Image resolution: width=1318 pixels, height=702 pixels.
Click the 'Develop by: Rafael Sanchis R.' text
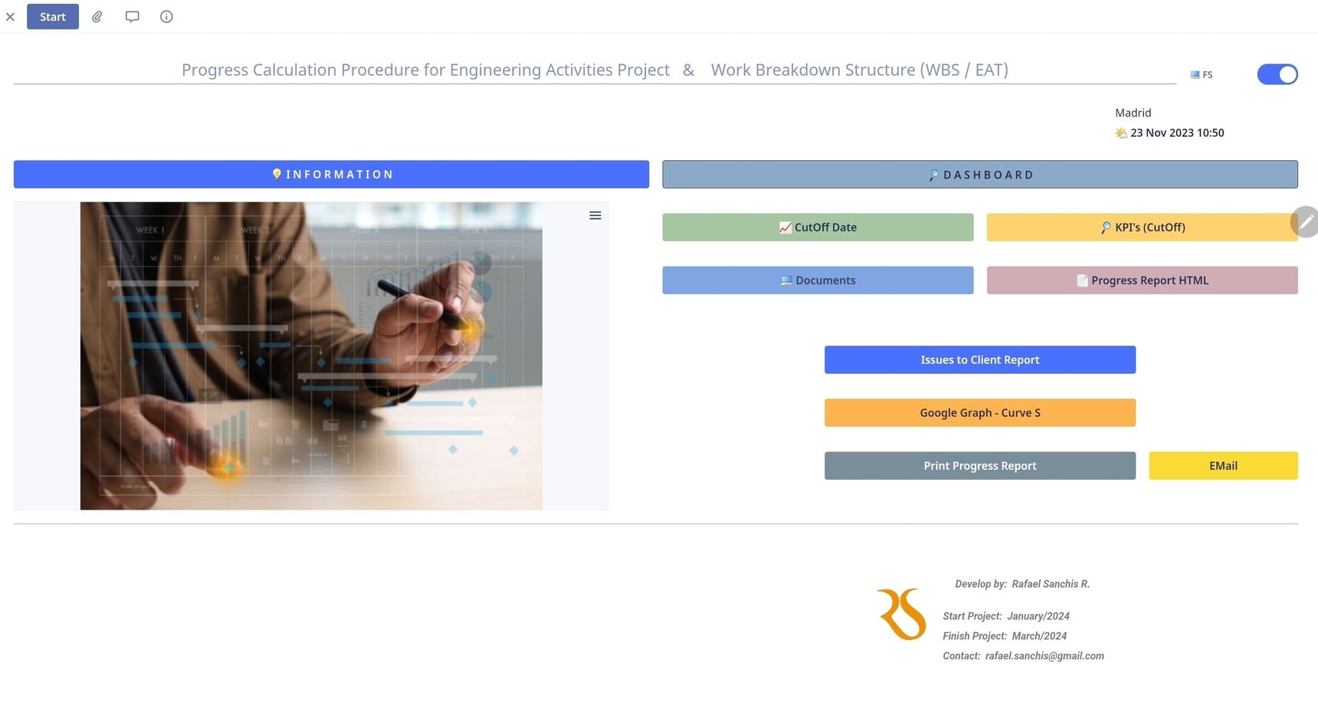1022,584
